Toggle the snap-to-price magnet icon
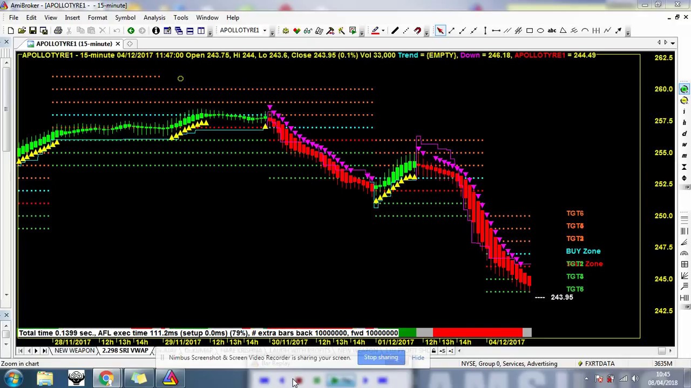Screen dimensions: 691x388 tap(417, 31)
